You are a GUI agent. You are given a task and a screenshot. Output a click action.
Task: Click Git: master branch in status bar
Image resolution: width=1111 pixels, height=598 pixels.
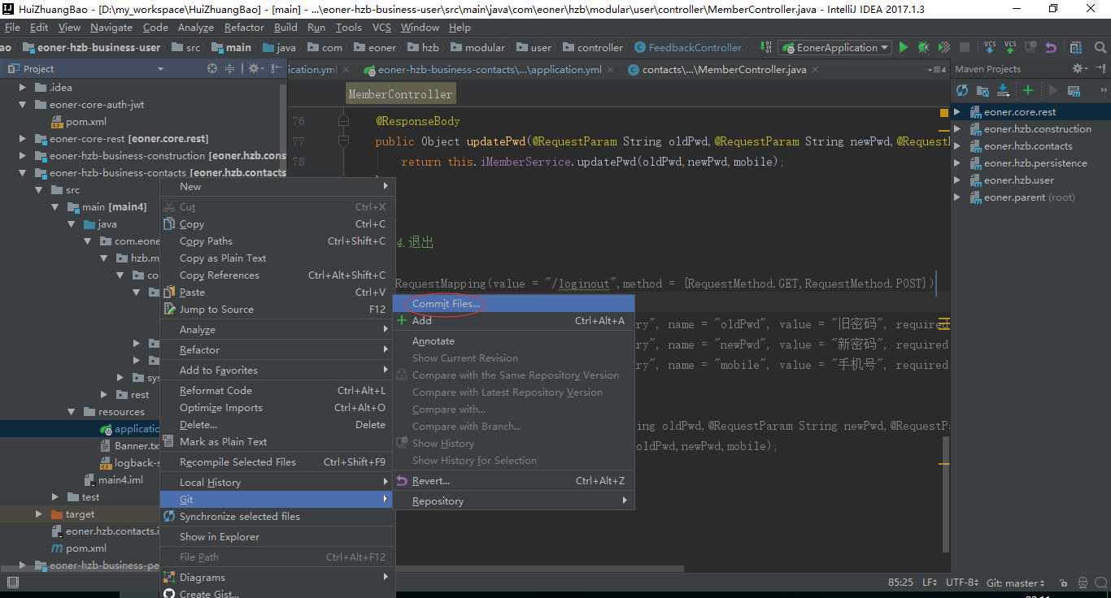pos(1016,583)
